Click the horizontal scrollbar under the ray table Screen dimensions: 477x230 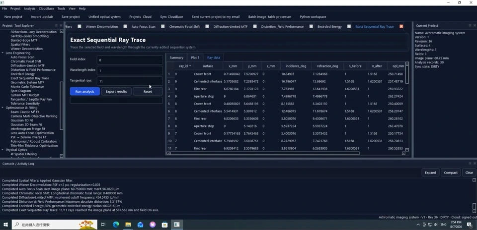(x=265, y=153)
